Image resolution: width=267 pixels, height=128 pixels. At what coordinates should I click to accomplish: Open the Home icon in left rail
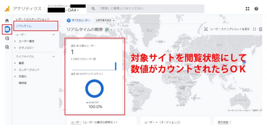(7, 21)
